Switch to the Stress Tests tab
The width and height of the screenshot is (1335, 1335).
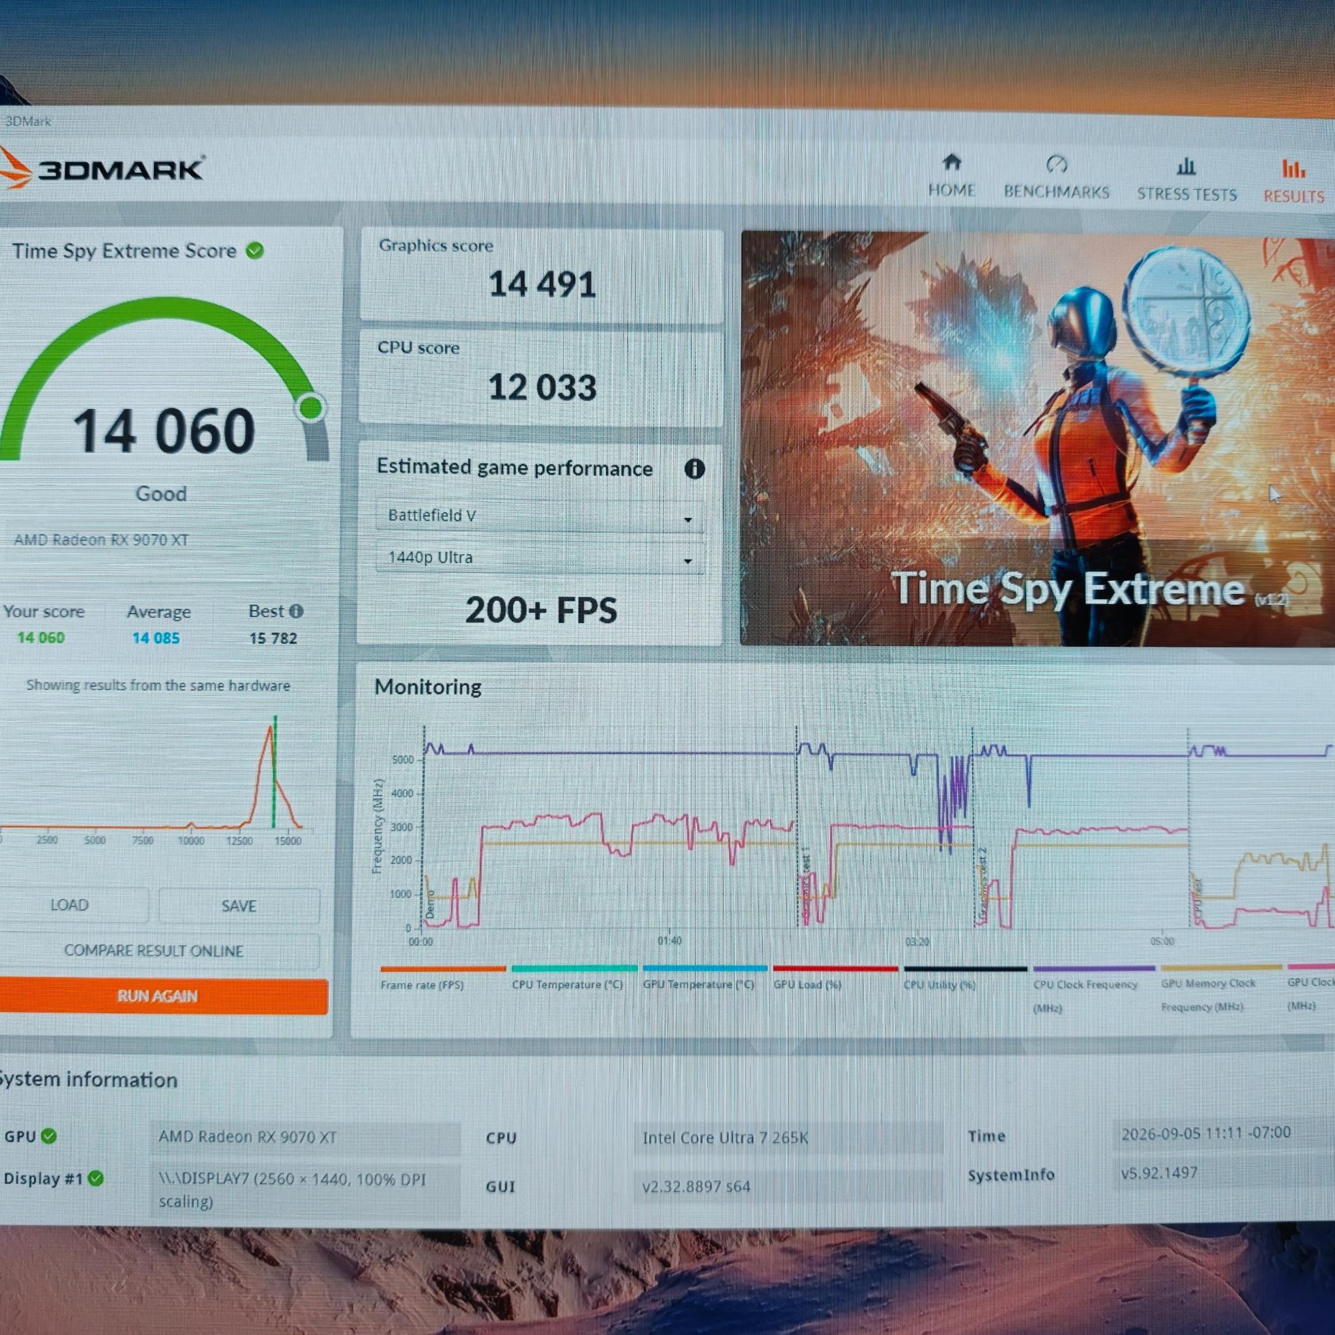coord(1186,179)
